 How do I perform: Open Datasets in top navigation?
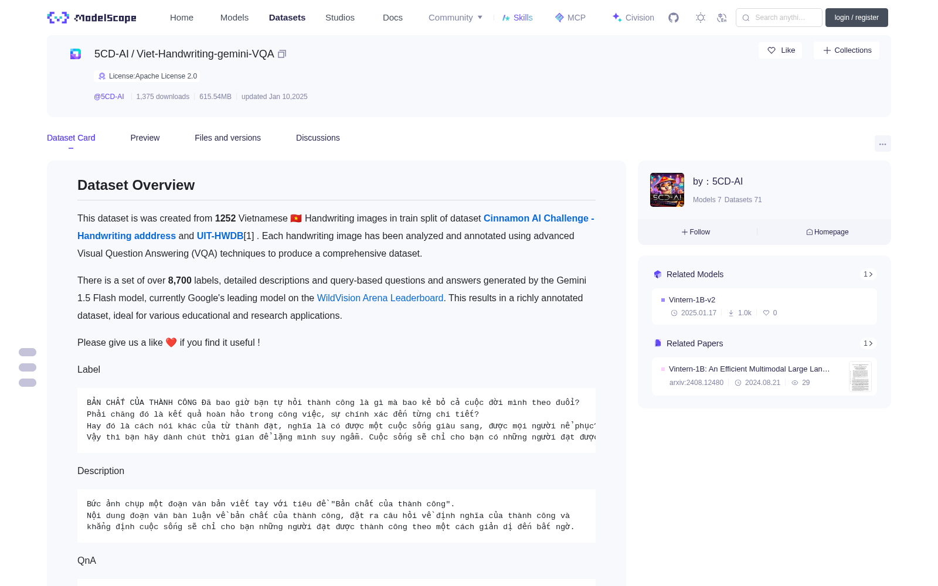pyautogui.click(x=287, y=18)
